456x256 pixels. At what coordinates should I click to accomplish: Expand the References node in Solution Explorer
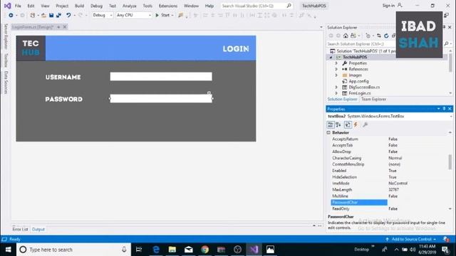click(336, 69)
